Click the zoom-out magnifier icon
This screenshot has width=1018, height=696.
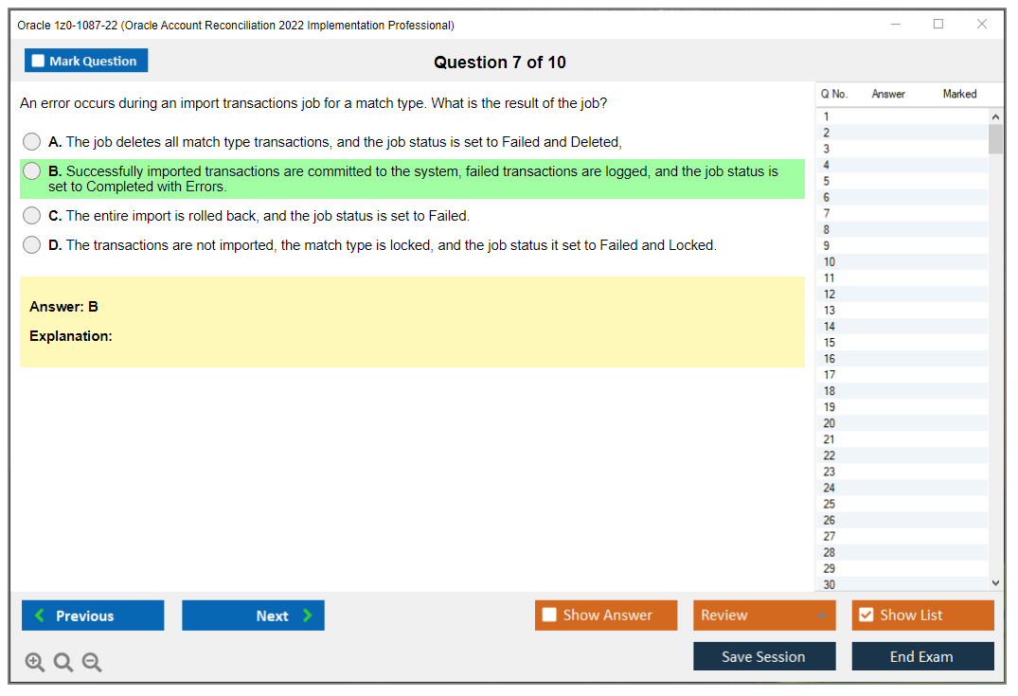[x=91, y=662]
